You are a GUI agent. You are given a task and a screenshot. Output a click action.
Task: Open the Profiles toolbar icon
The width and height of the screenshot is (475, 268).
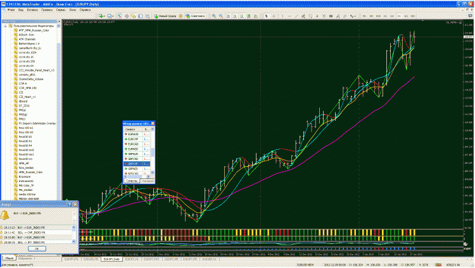click(110, 16)
